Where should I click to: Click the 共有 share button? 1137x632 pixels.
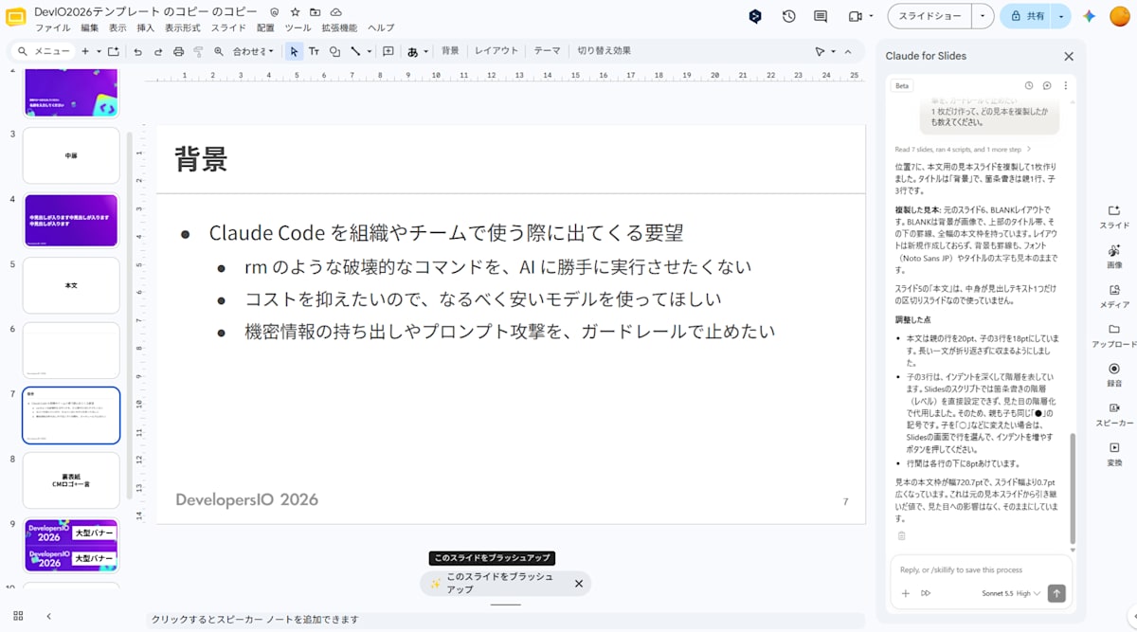coord(1027,16)
